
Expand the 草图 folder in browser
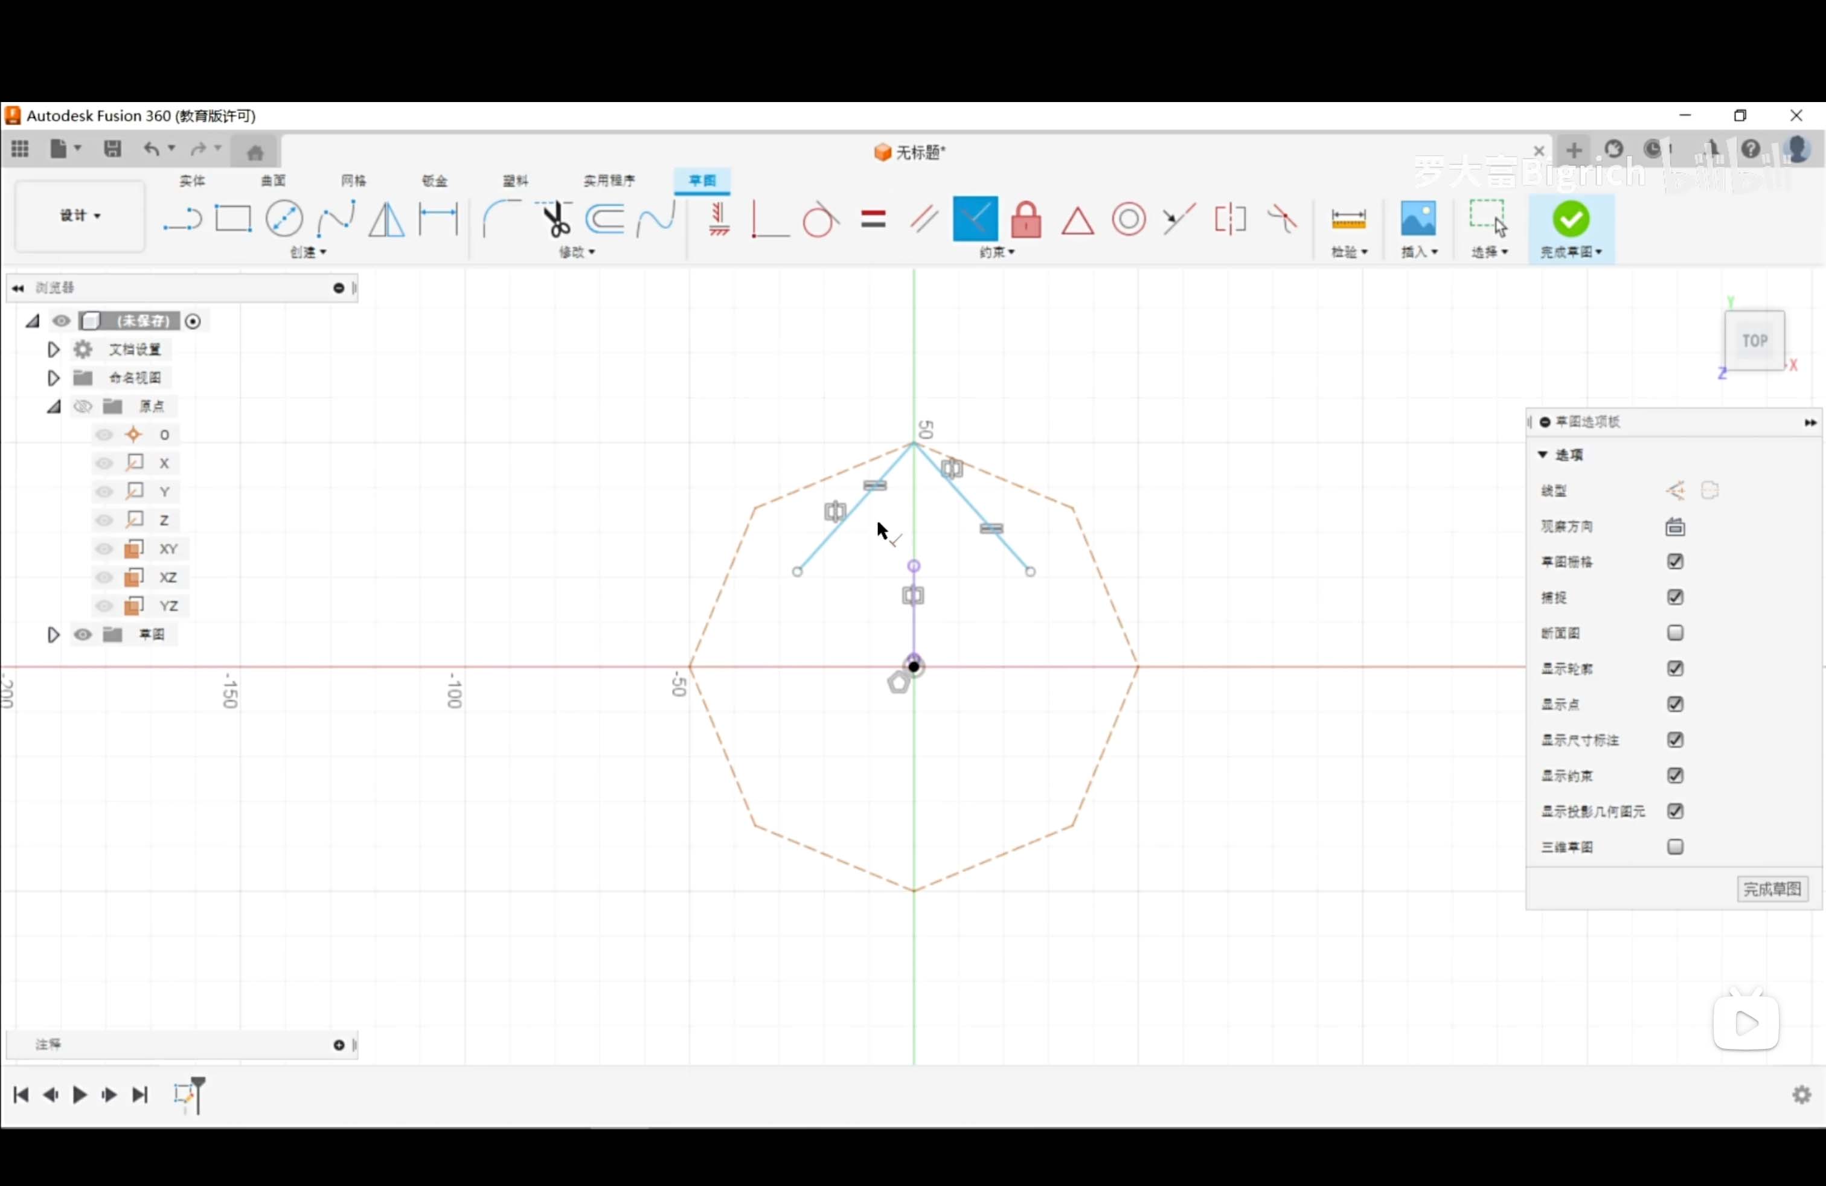53,635
